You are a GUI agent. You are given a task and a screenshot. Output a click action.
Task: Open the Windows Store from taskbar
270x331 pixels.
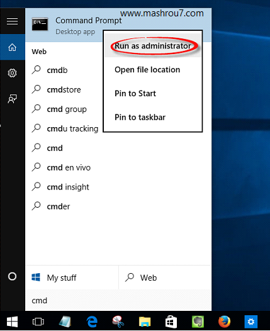pyautogui.click(x=171, y=322)
